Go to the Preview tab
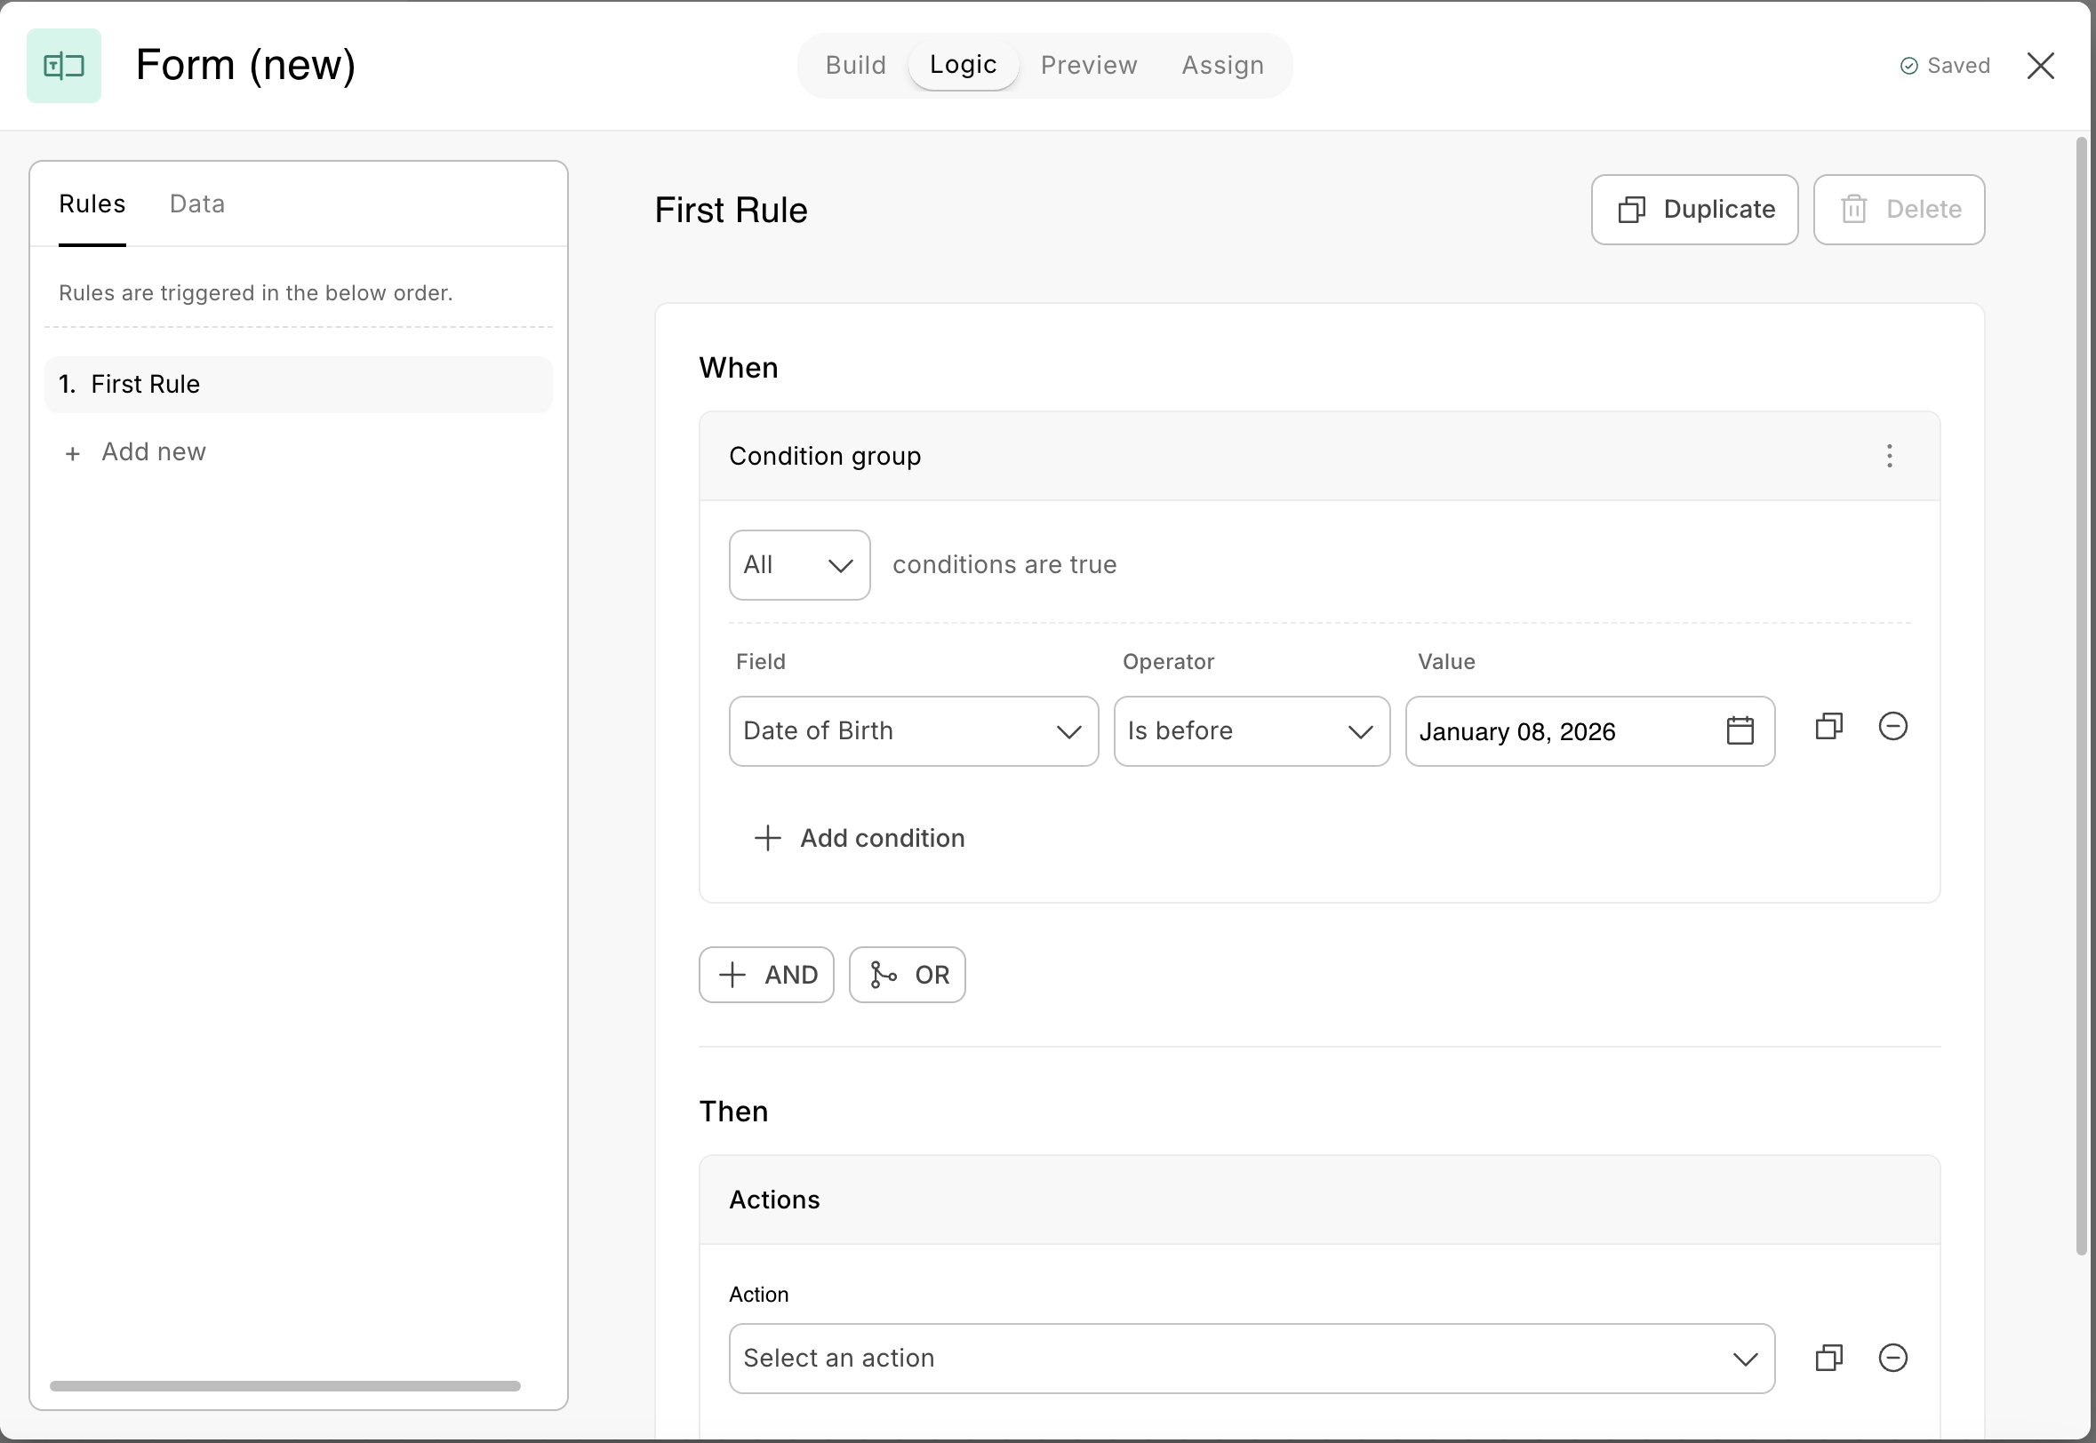 1088,65
